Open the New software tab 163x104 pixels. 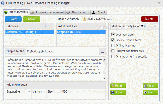click(17, 12)
